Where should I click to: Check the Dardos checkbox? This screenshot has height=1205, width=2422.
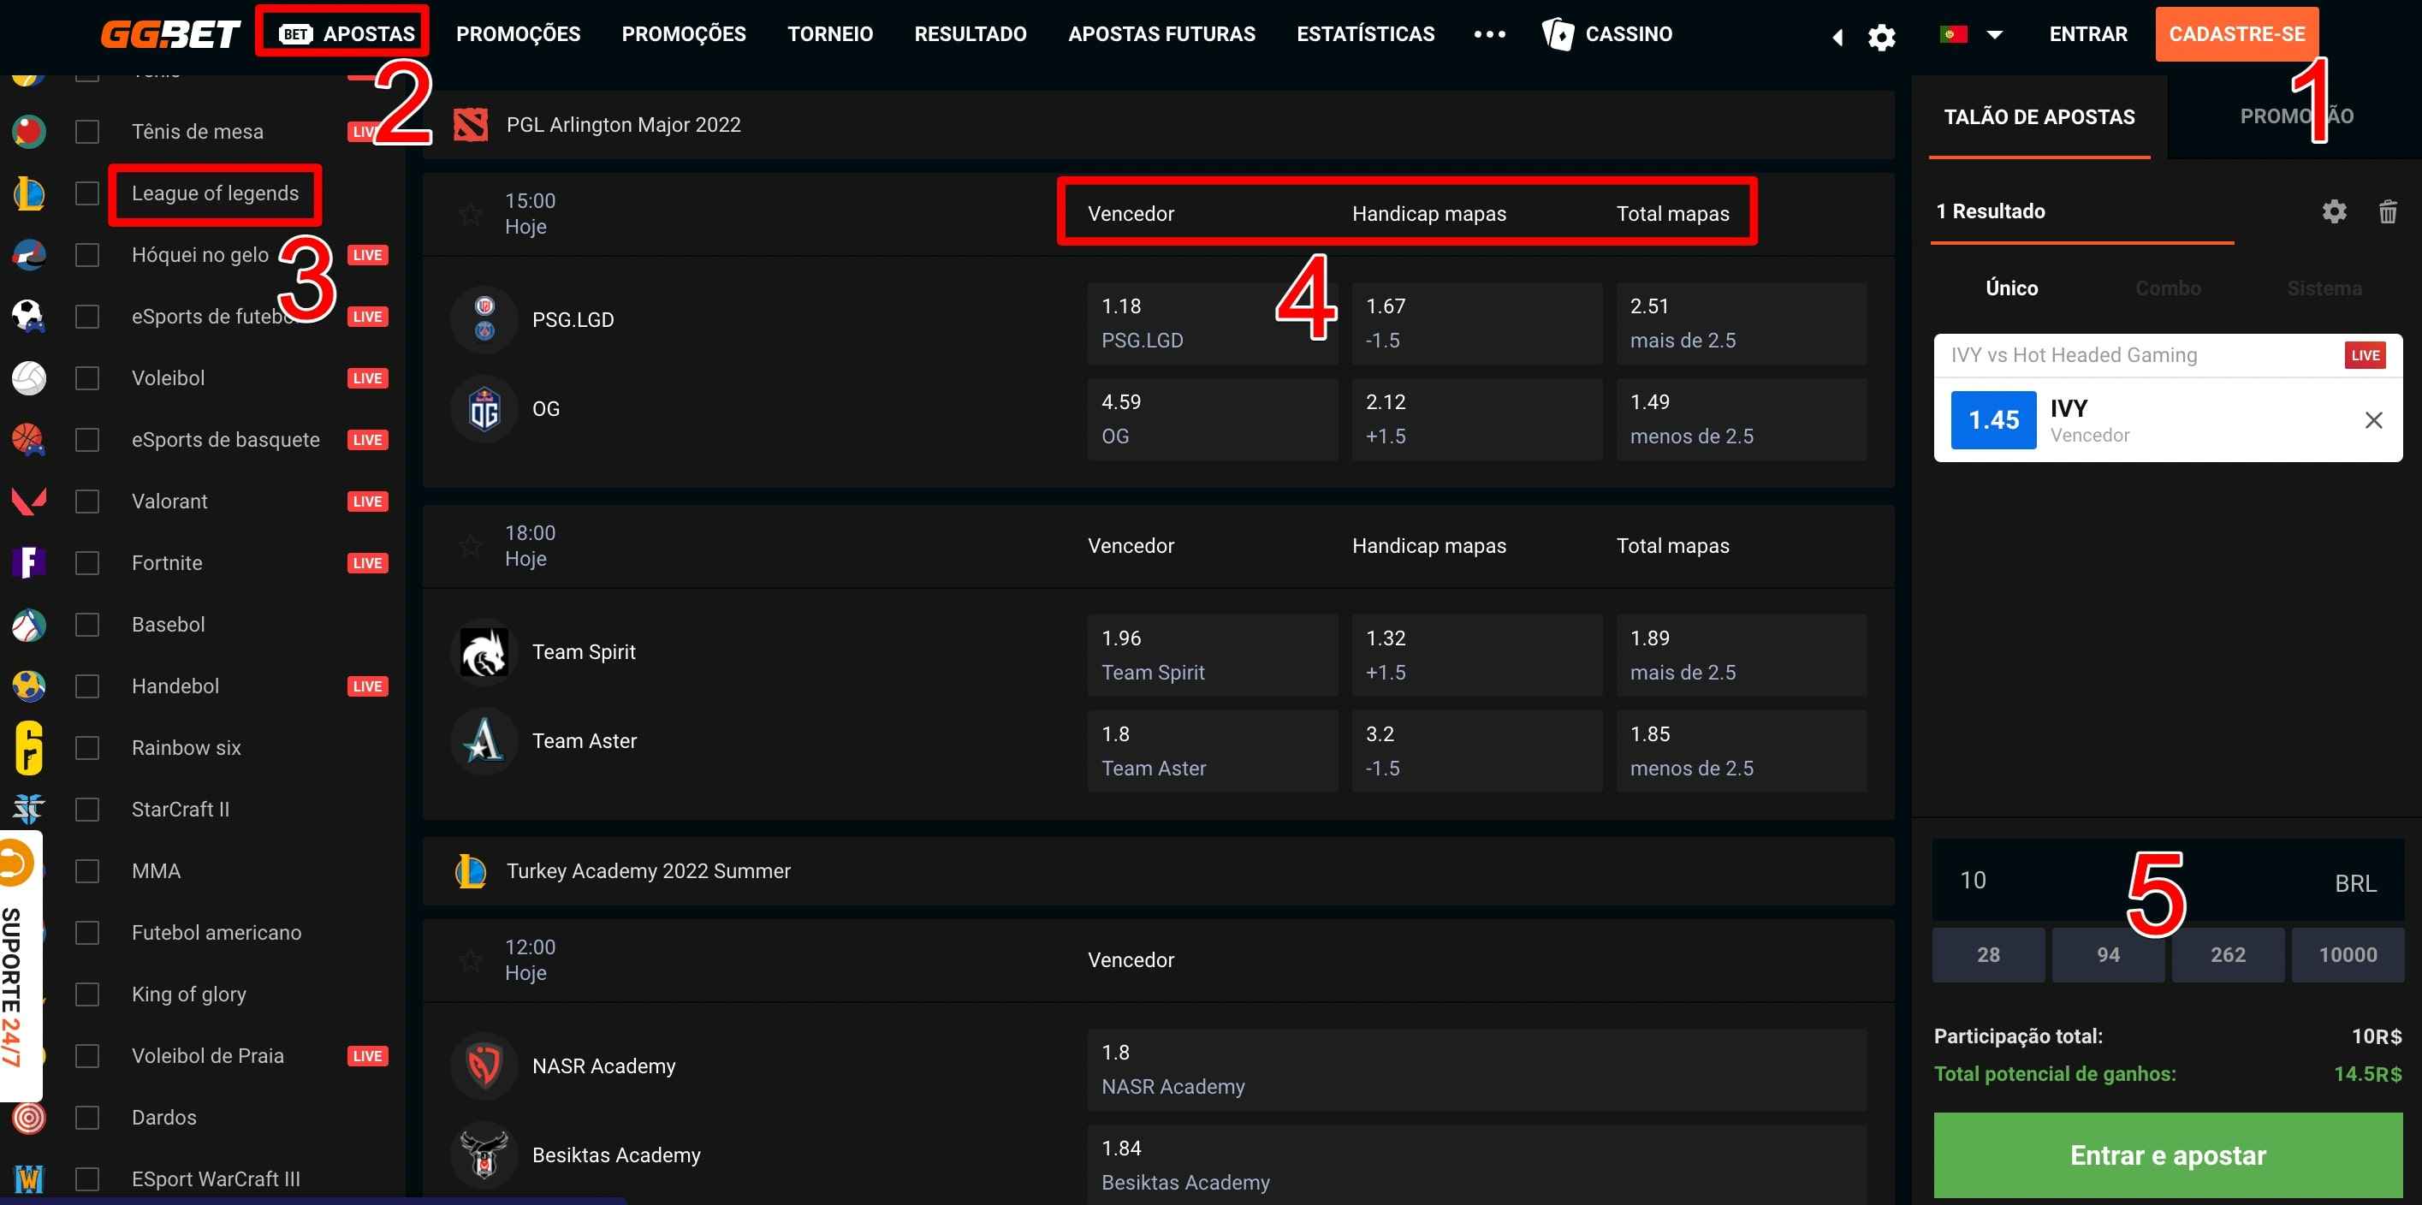(86, 1117)
